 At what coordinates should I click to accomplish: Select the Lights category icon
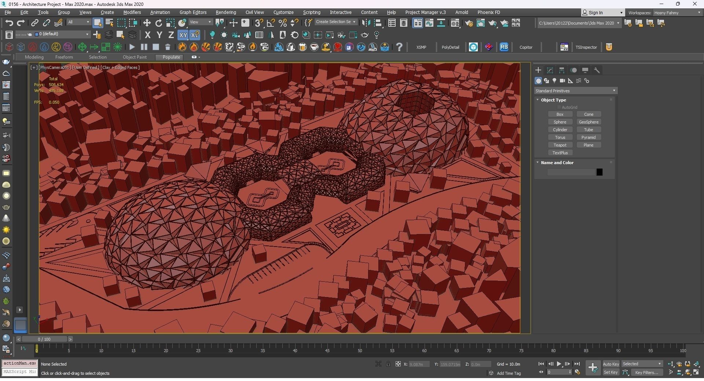pyautogui.click(x=554, y=81)
